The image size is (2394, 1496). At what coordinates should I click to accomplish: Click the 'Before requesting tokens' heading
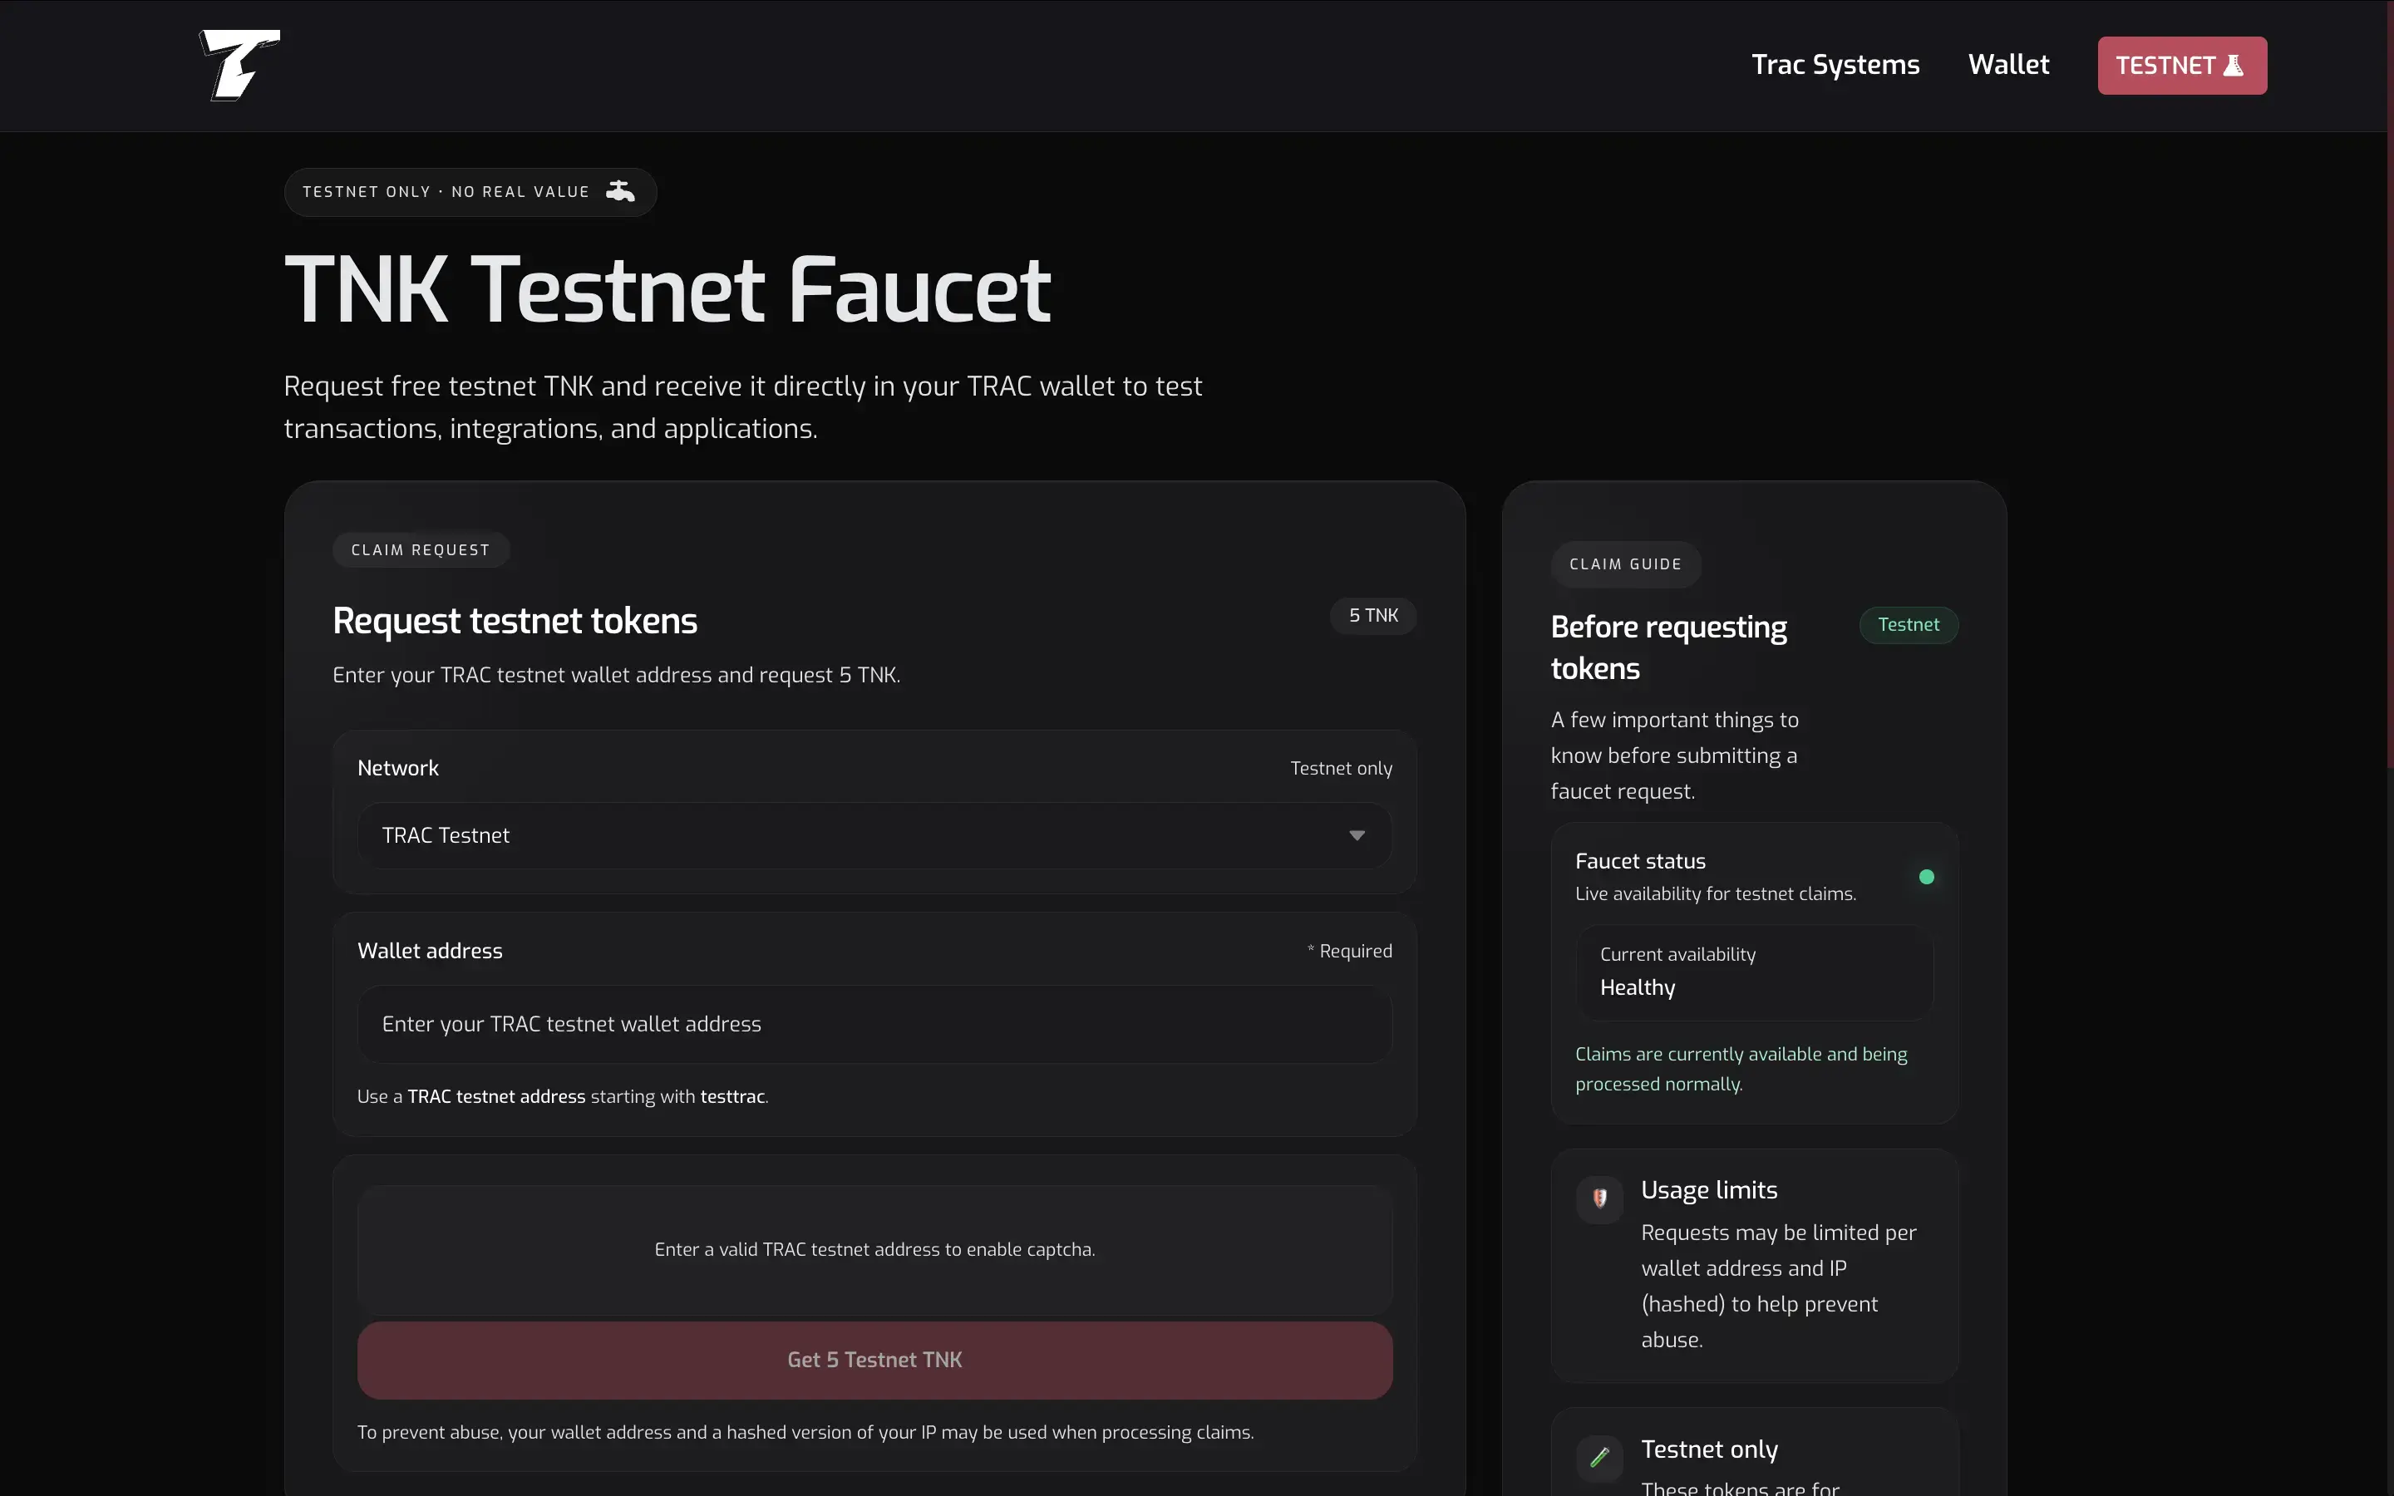tap(1669, 647)
